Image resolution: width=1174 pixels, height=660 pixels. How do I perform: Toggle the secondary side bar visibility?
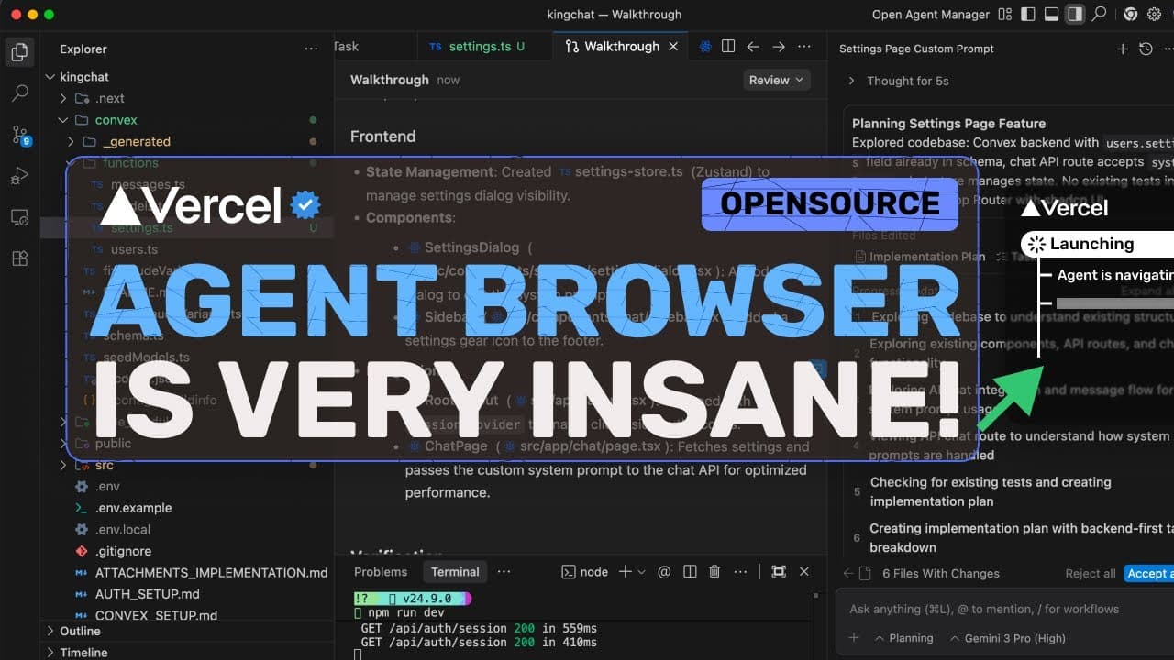click(1075, 15)
